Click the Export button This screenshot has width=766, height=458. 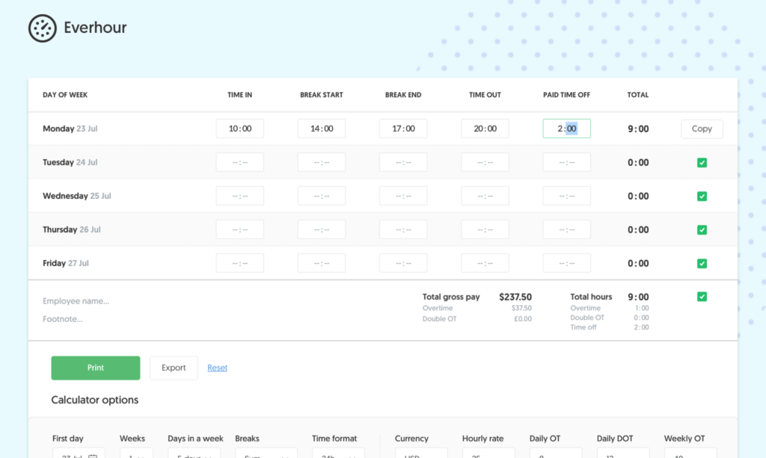coord(174,368)
